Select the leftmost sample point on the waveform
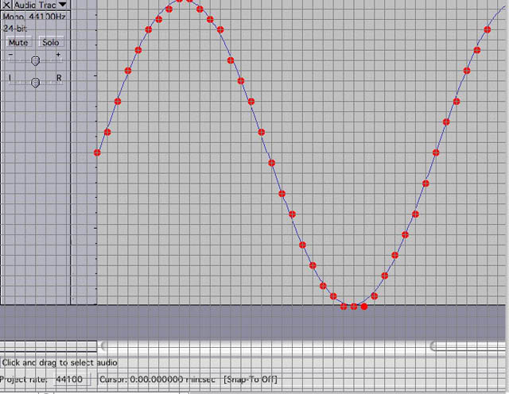Screen dimensions: 509x394 (97, 153)
